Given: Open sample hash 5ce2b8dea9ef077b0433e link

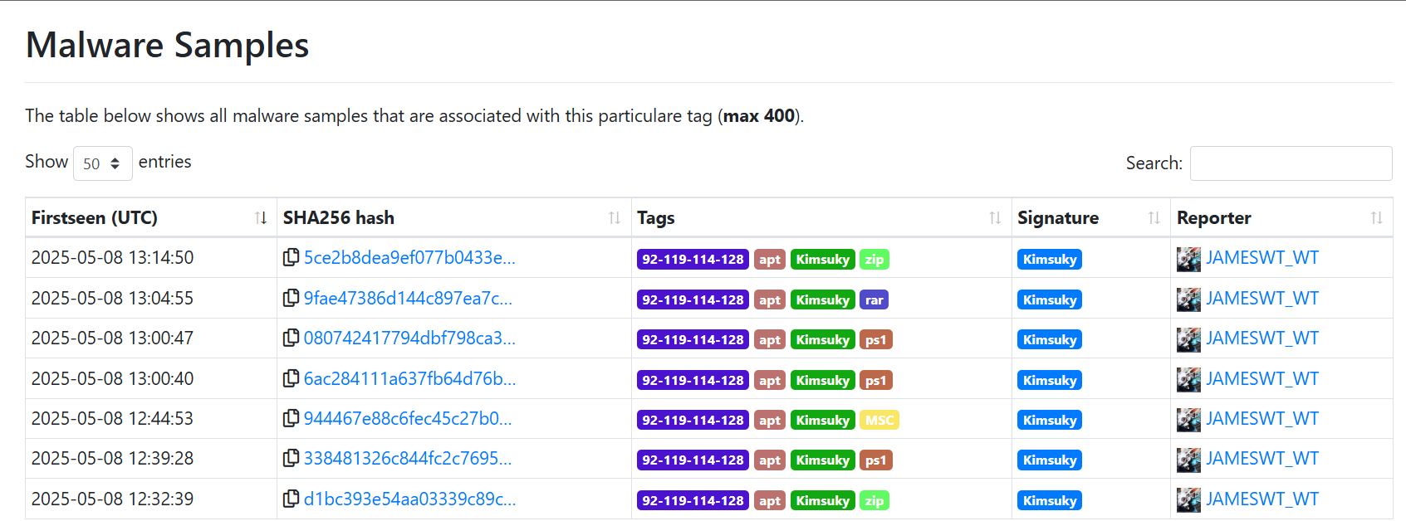Looking at the screenshot, I should click(409, 258).
